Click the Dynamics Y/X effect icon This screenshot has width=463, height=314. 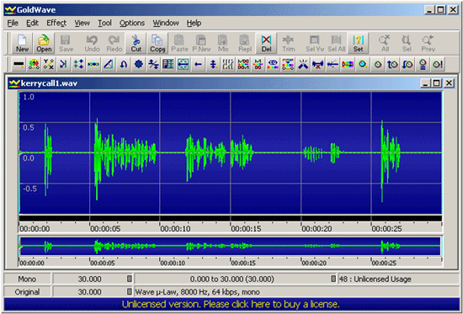pos(49,64)
